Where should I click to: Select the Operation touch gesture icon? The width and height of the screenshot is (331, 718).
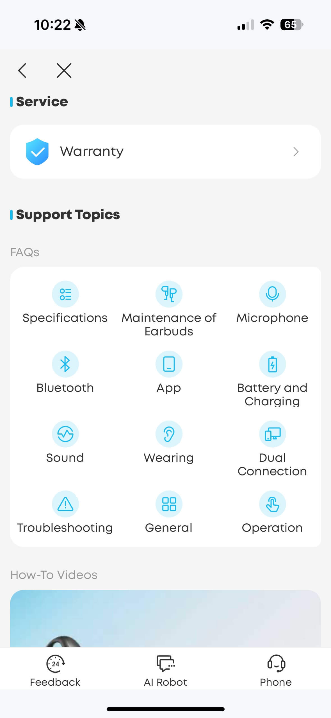click(x=272, y=504)
